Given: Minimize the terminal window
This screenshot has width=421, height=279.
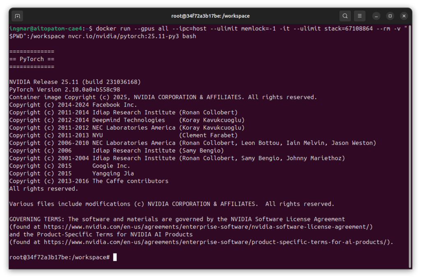Looking at the screenshot, I should click(x=376, y=16).
